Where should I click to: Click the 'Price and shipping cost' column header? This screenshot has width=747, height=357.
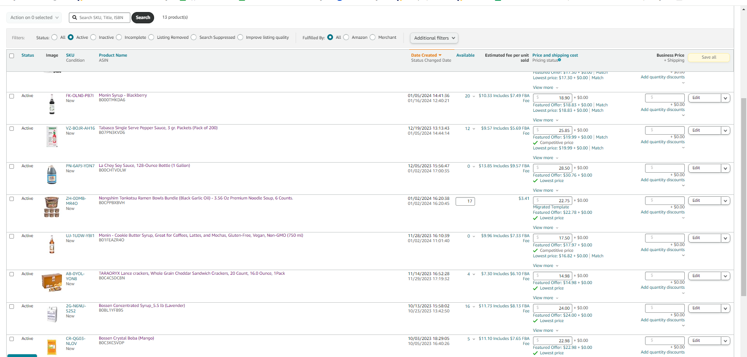pyautogui.click(x=555, y=55)
